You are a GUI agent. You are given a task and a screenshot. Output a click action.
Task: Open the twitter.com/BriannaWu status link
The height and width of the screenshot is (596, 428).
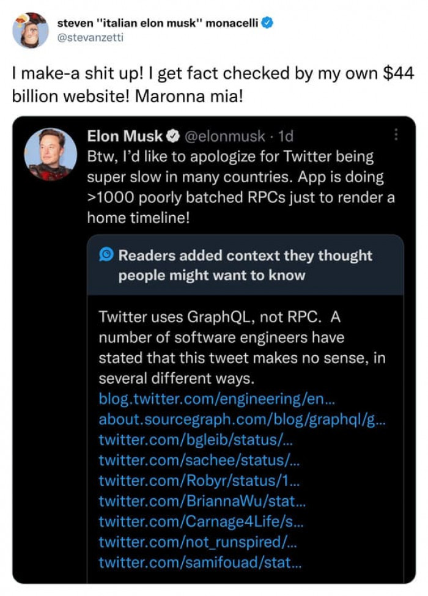(202, 501)
